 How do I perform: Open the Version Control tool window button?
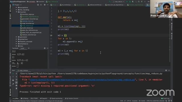(72, 98)
